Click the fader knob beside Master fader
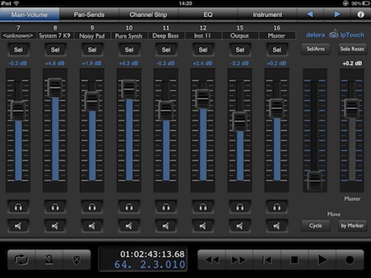The height and width of the screenshot is (278, 371). 315,181
